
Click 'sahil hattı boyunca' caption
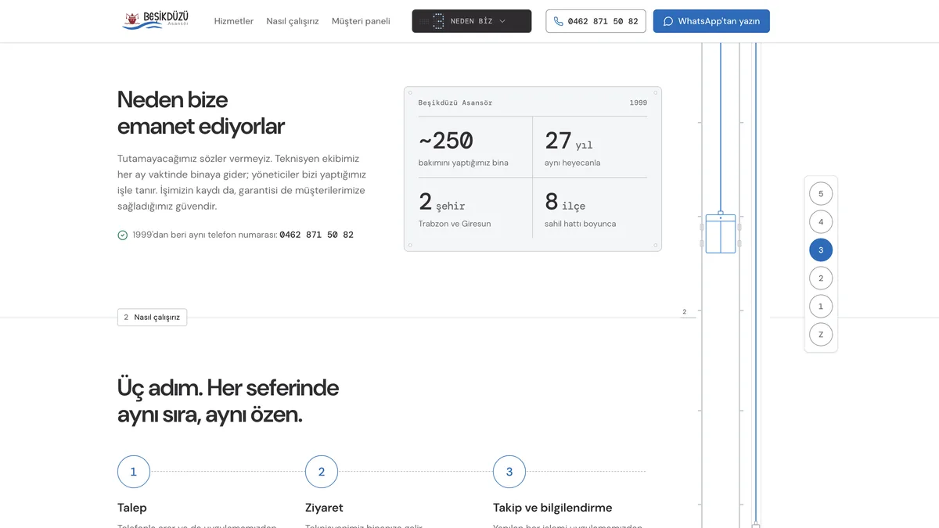[x=581, y=224]
